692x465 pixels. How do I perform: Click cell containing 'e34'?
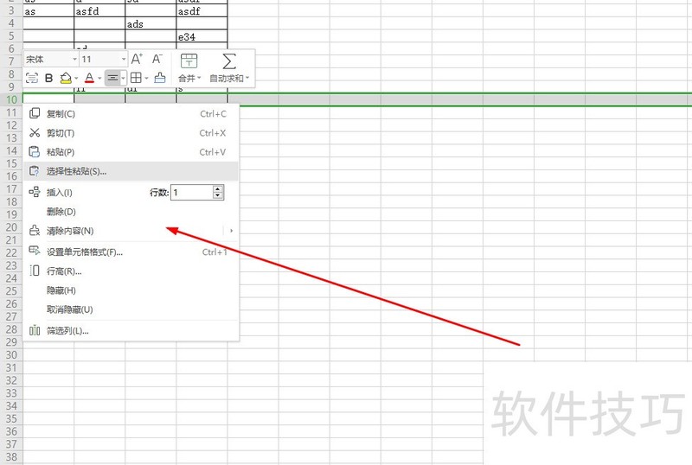(x=202, y=36)
